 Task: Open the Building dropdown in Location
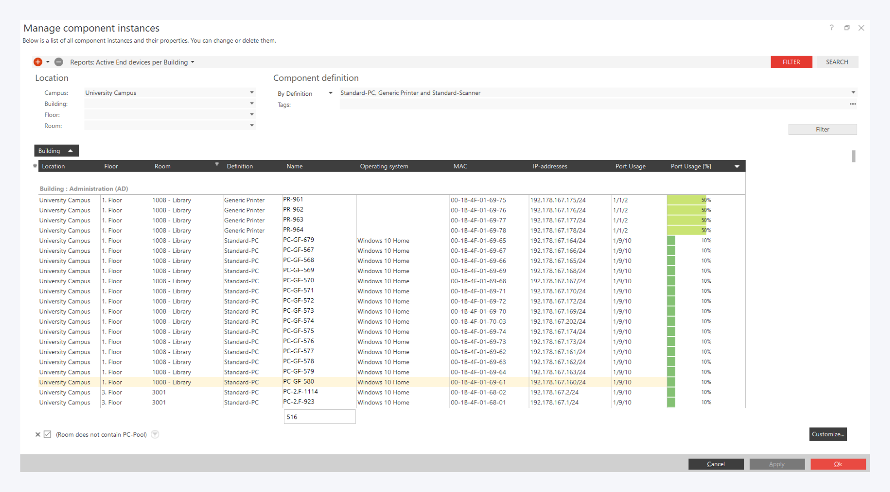click(x=252, y=103)
